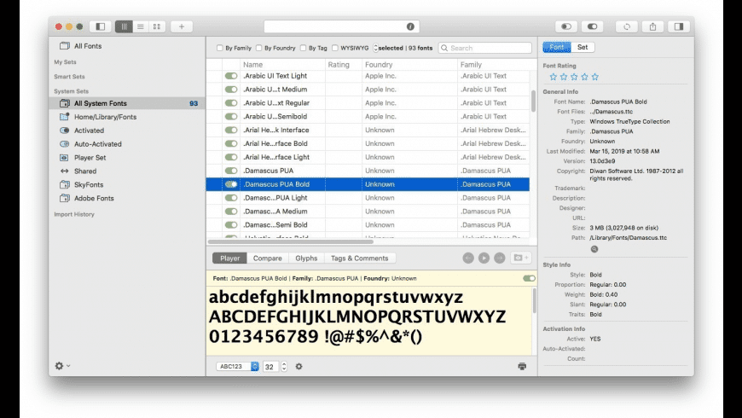
Task: Open the share icon in toolbar
Action: (653, 26)
